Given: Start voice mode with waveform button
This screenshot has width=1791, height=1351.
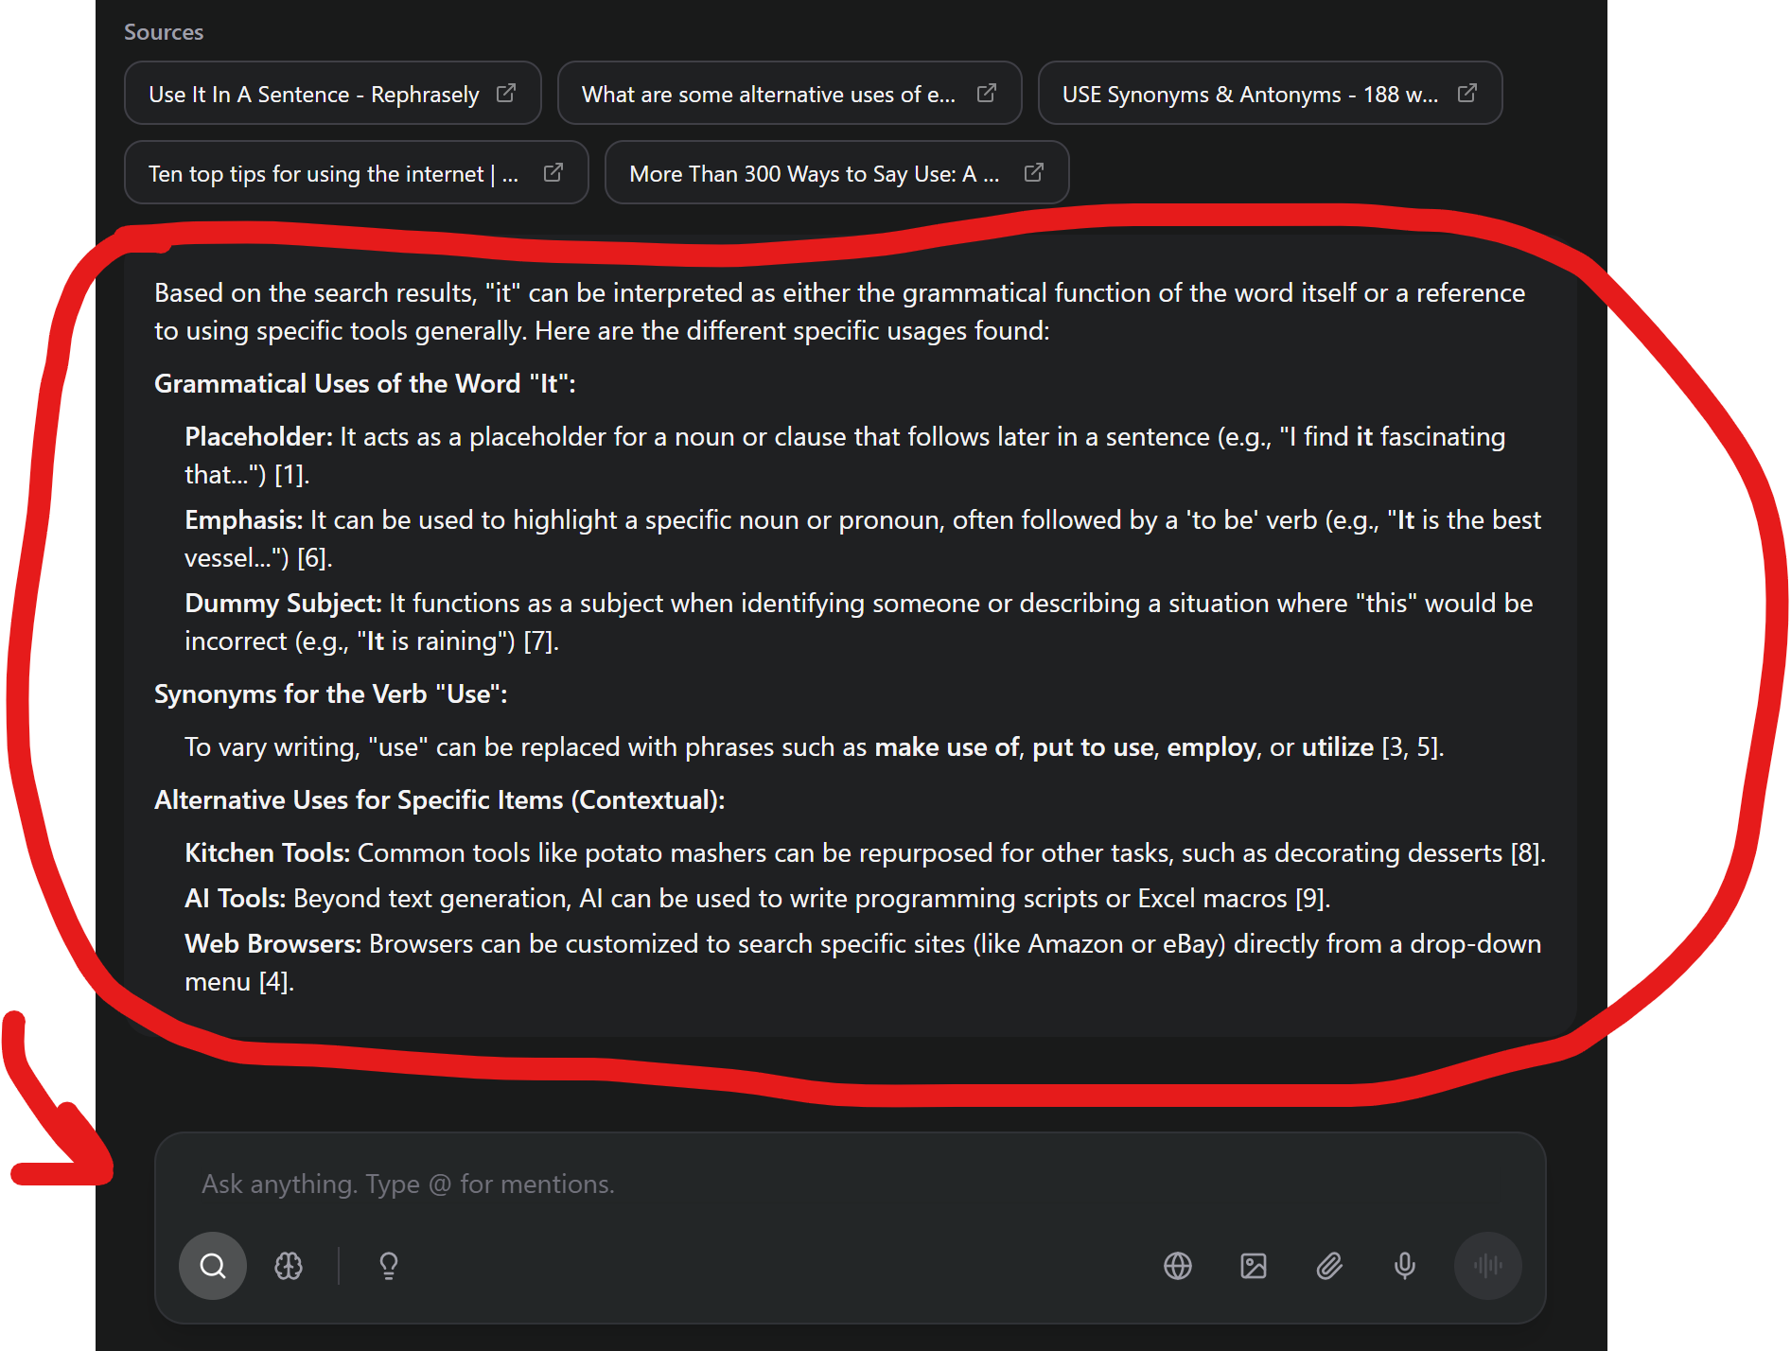Looking at the screenshot, I should [x=1488, y=1266].
